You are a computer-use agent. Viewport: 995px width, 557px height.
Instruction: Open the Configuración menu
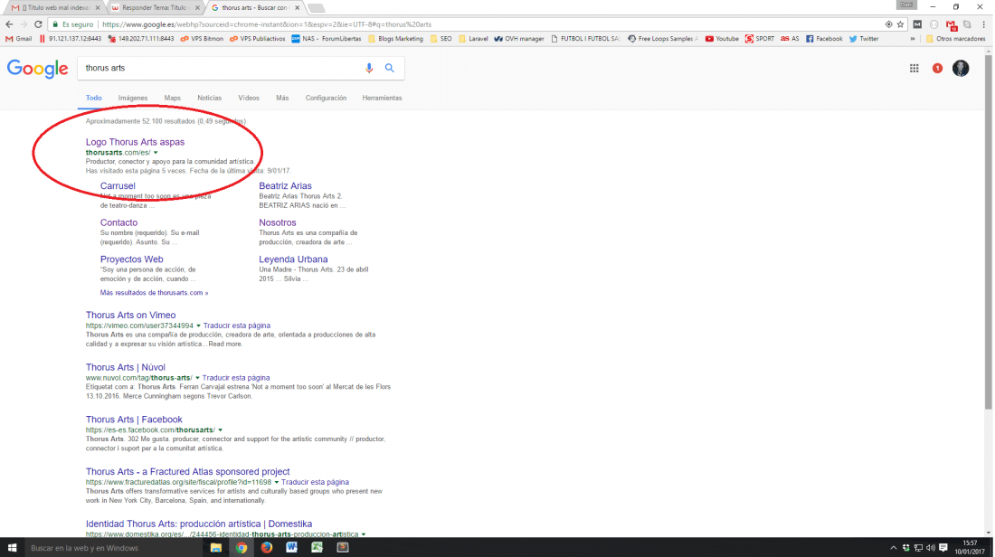click(x=326, y=98)
